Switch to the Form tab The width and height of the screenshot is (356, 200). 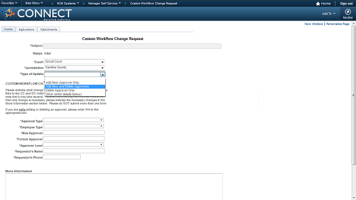[x=8, y=29]
